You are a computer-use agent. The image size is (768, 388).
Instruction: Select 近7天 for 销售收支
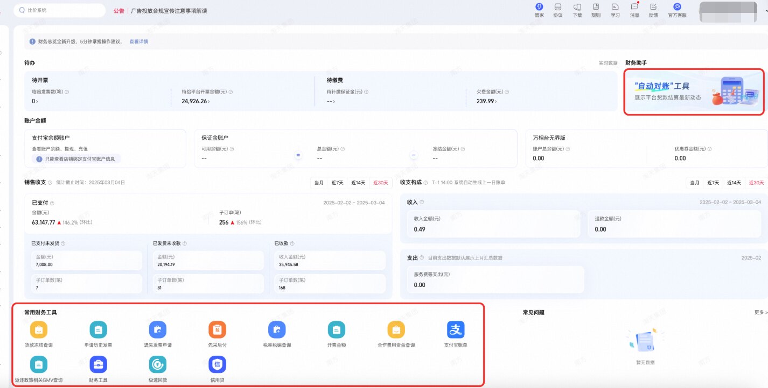coord(337,183)
